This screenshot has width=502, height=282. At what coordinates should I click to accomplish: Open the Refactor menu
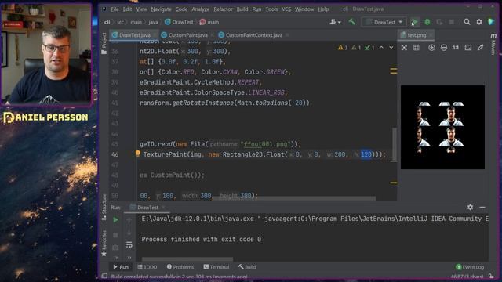(x=223, y=9)
